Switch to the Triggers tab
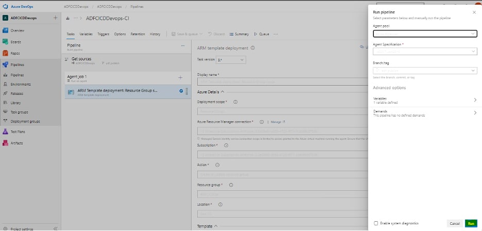The height and width of the screenshot is (231, 482). pos(104,34)
